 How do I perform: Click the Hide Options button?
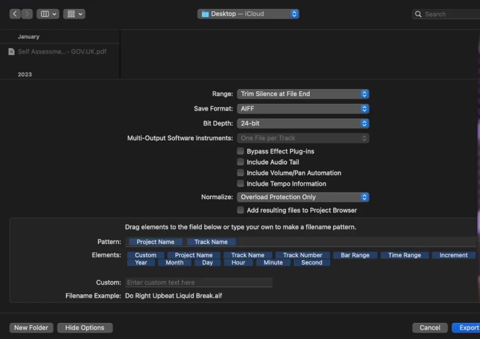pyautogui.click(x=85, y=328)
